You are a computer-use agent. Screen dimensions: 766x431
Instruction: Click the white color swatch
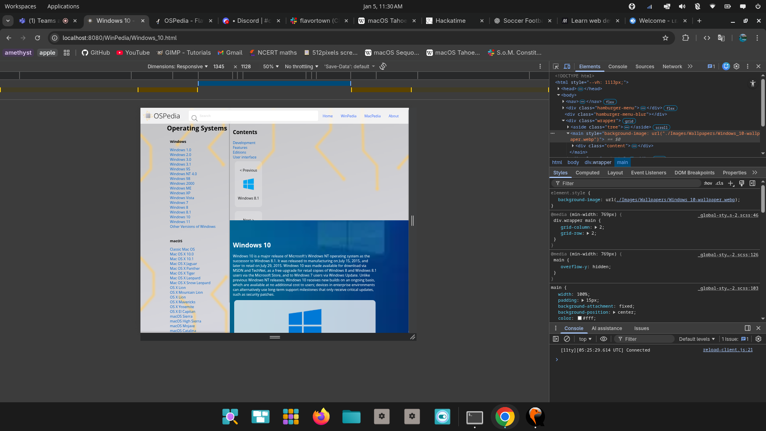[580, 318]
